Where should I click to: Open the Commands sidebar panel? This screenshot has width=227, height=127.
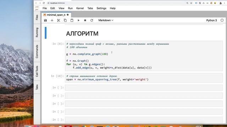[37, 52]
